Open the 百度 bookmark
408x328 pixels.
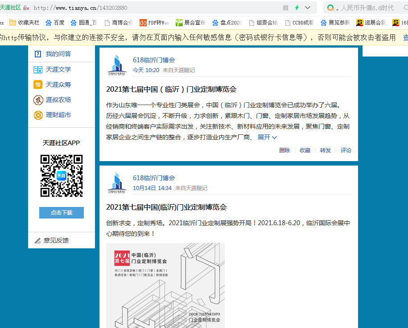(54, 23)
